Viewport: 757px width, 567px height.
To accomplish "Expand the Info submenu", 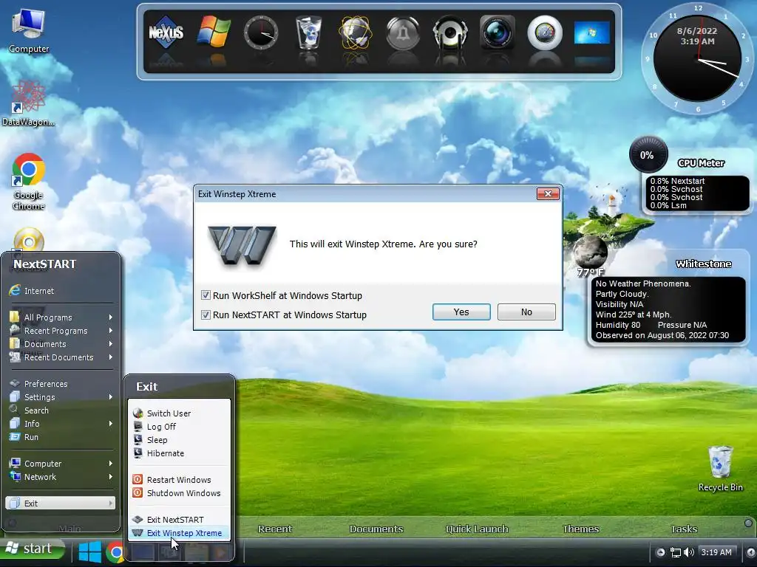I will click(61, 423).
